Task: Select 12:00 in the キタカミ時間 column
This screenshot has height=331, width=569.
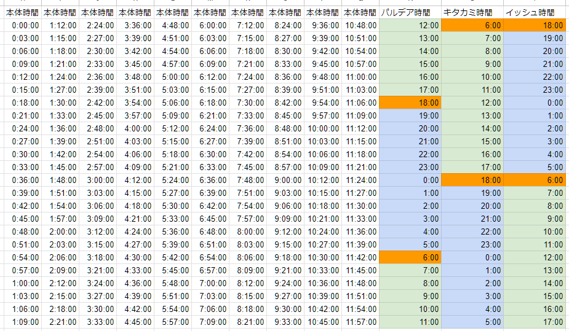Action: pos(472,103)
